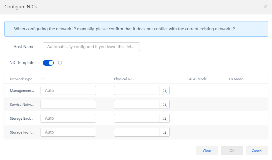Select Storage Front-end IP field
The image size is (272, 160).
coord(68,132)
